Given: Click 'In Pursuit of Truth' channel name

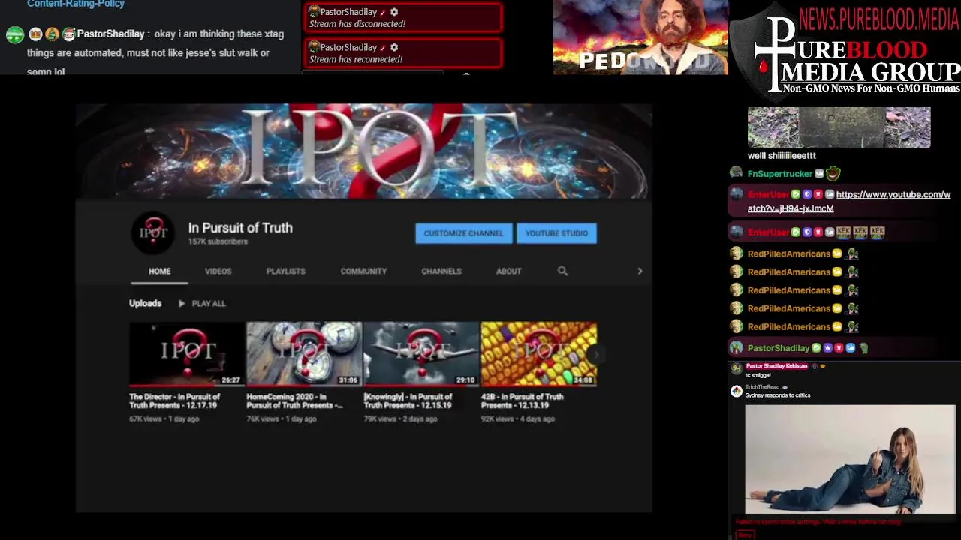Looking at the screenshot, I should pyautogui.click(x=240, y=228).
